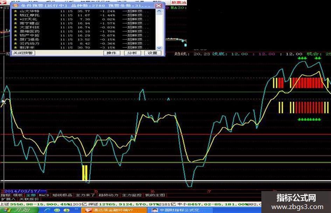This screenshot has width=331, height=213.
Task: Select the 全部 indicator tab
Action: 31,195
